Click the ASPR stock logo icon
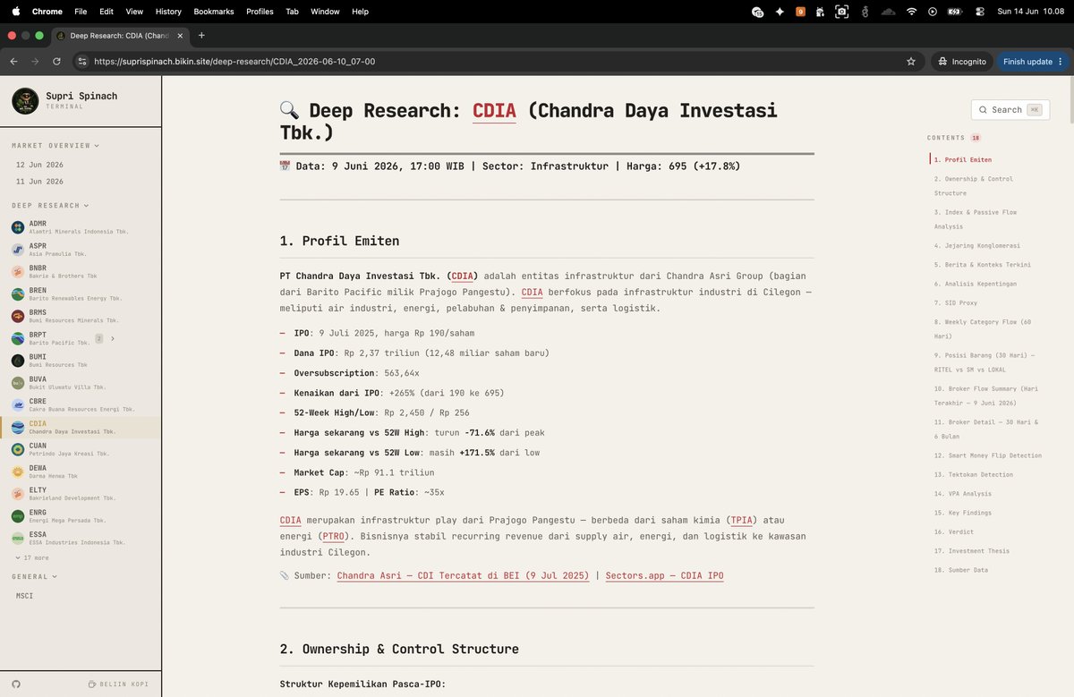 point(18,250)
